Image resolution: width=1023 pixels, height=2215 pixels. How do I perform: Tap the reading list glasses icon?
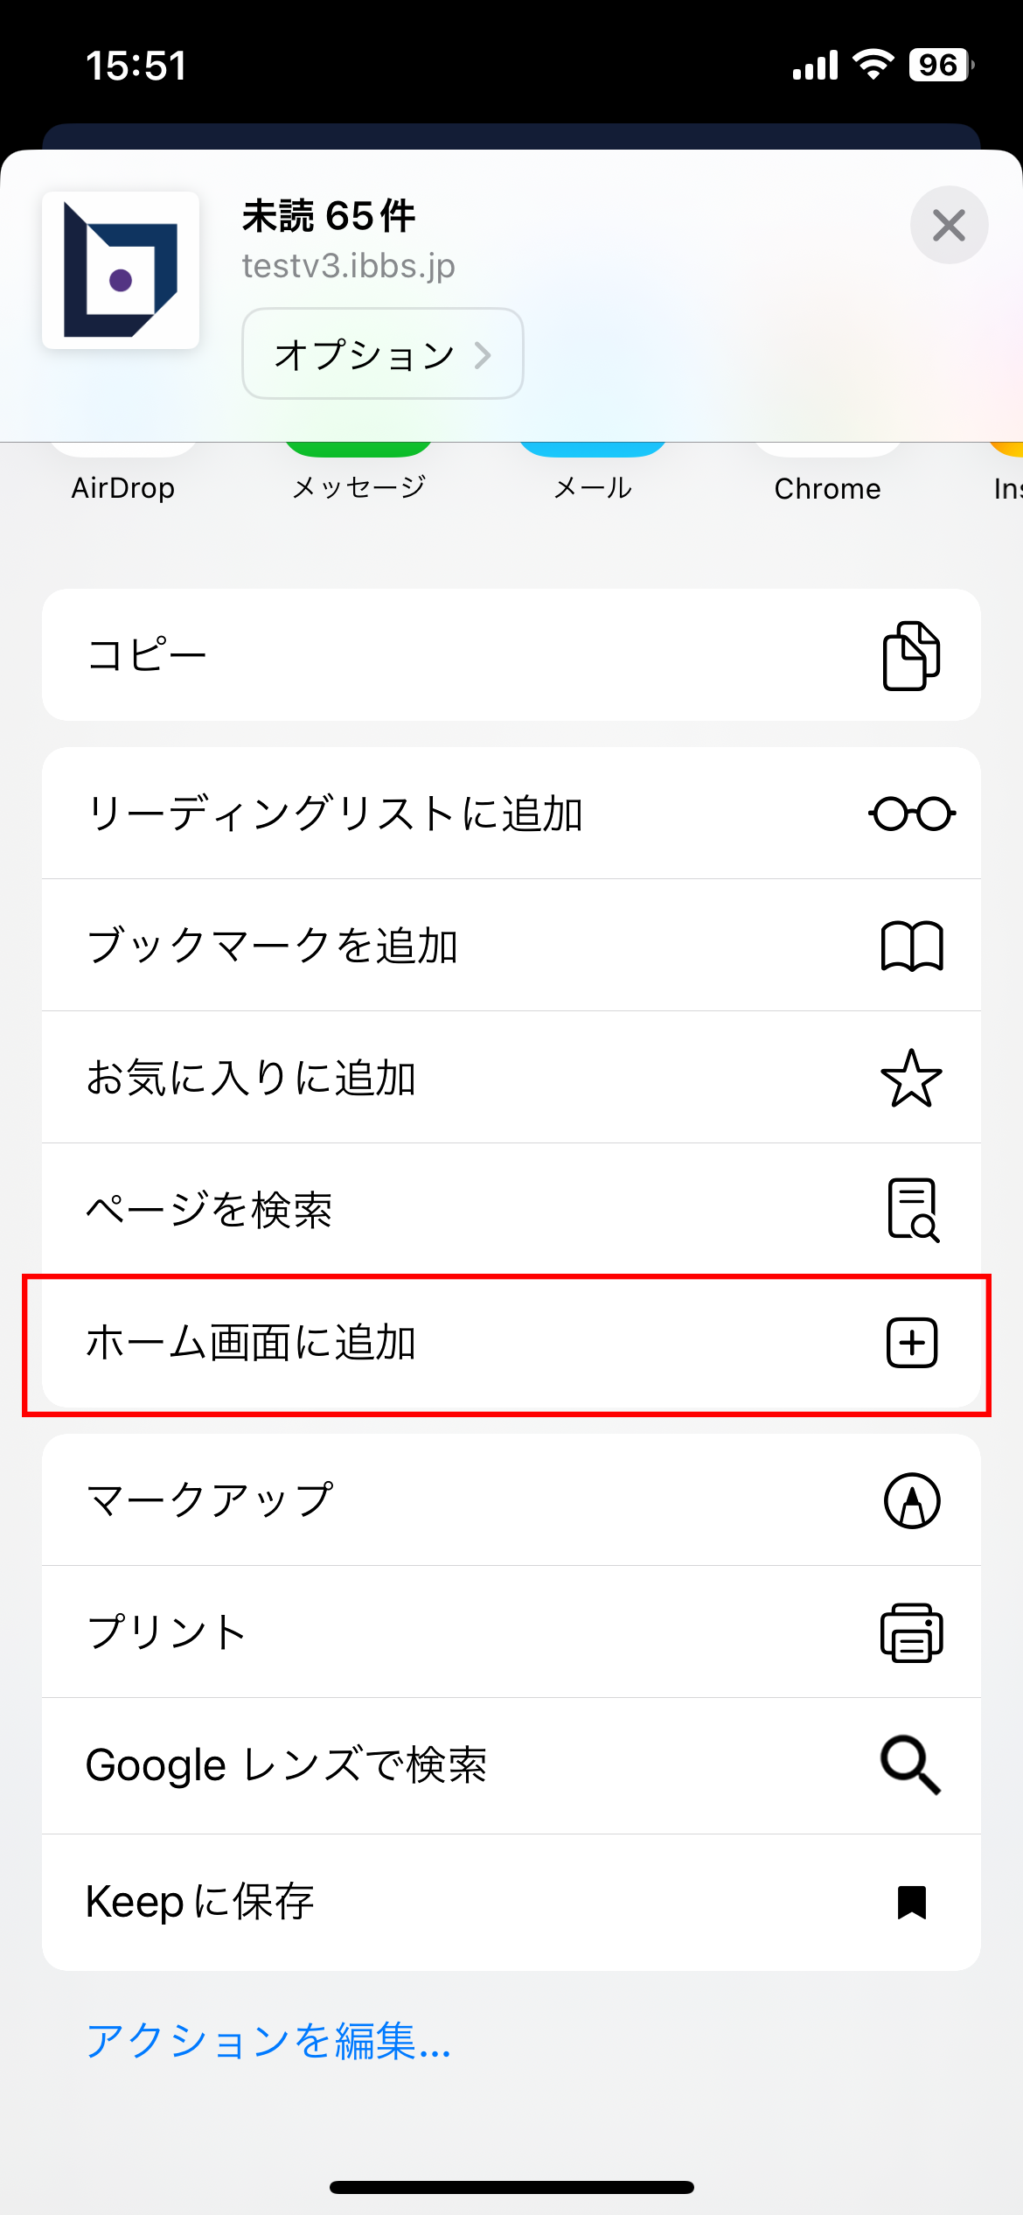click(x=911, y=814)
